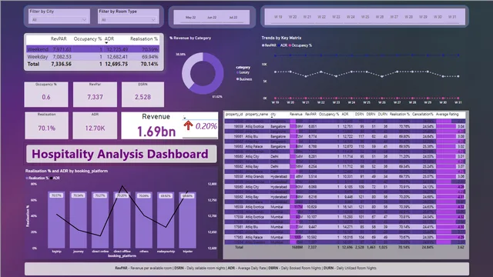Click the Occupancy % card showing 0.6
The height and width of the screenshot is (277, 493).
(x=46, y=95)
